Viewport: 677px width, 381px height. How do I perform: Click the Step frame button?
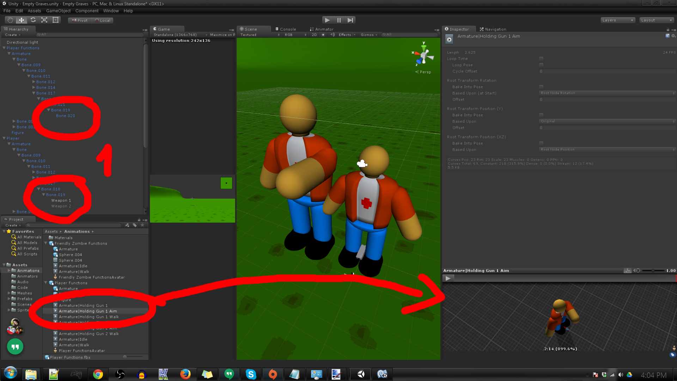[x=350, y=20]
